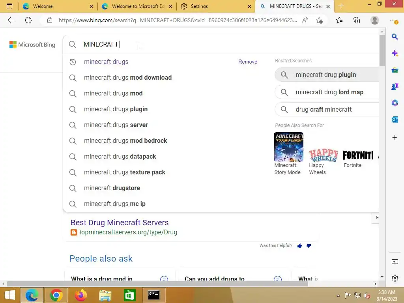Click the Tab actions menu icon
This screenshot has width=404, height=303.
point(9,6)
